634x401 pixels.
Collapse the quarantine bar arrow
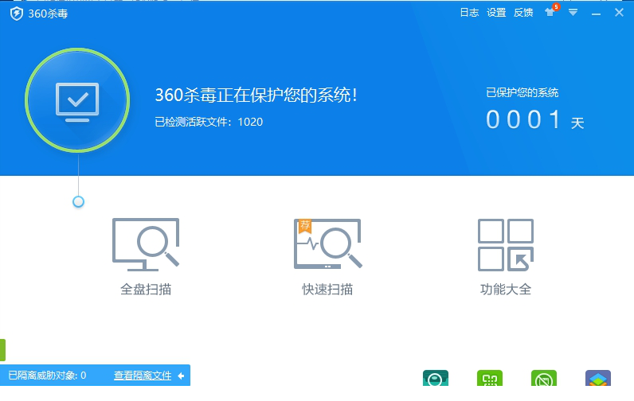tap(181, 376)
